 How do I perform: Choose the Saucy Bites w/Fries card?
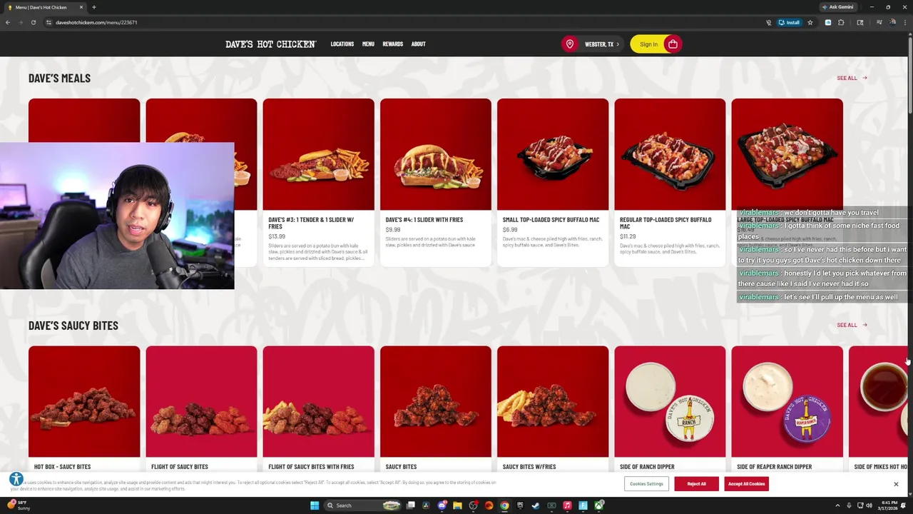[553, 409]
